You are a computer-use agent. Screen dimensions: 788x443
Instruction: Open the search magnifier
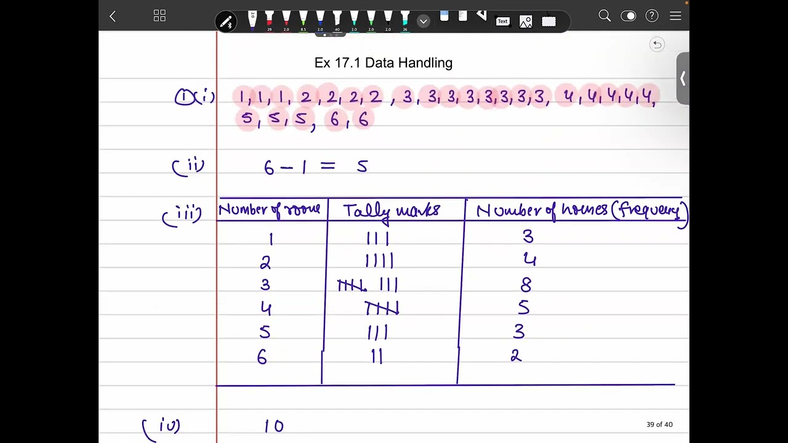click(x=605, y=17)
